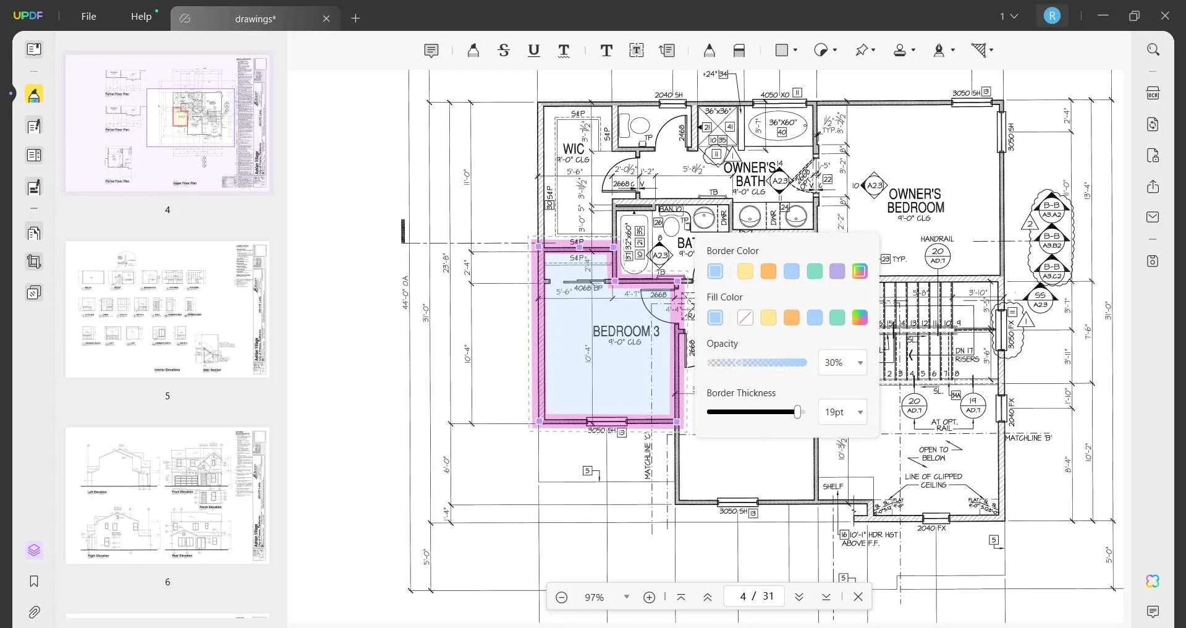
Task: Open the Help menu
Action: click(141, 17)
